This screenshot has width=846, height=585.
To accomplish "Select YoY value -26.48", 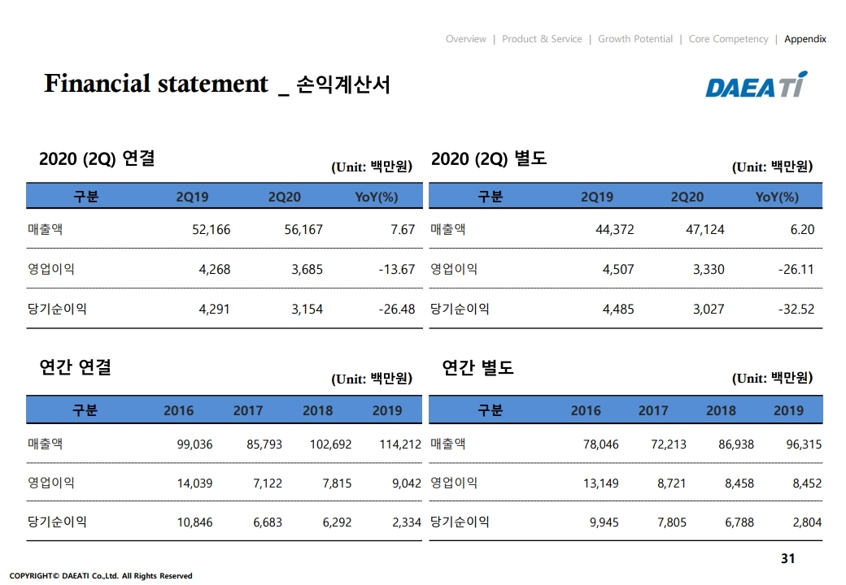I will click(x=397, y=310).
